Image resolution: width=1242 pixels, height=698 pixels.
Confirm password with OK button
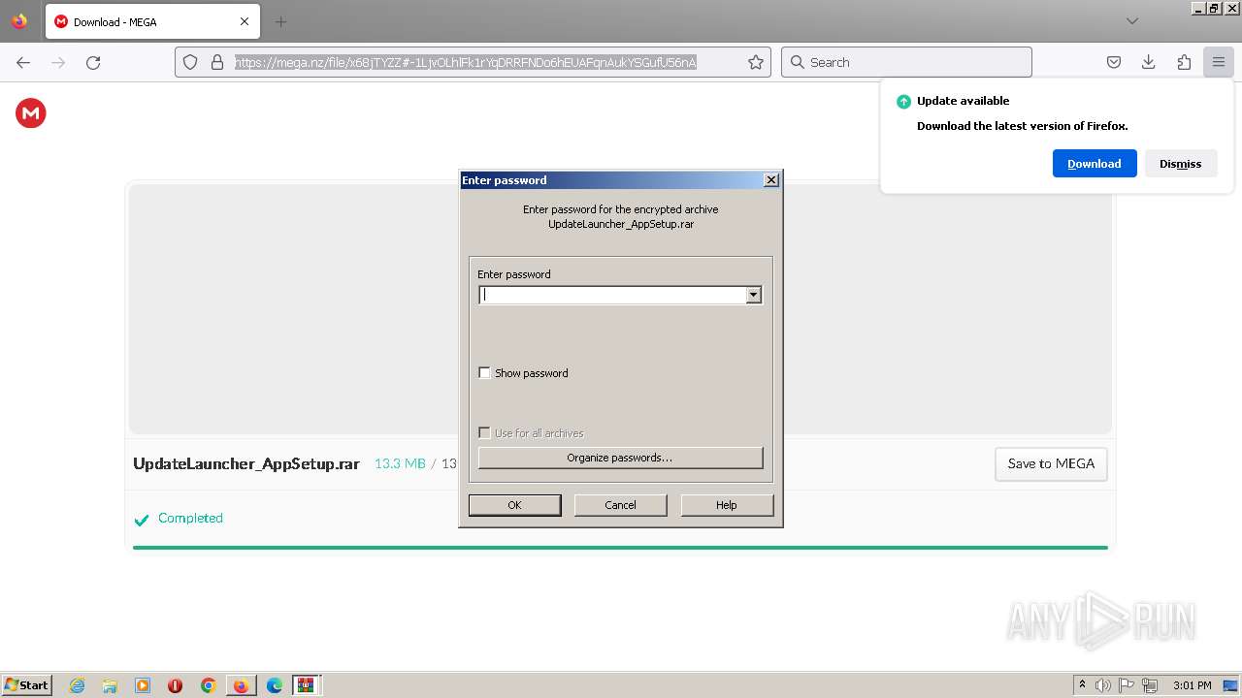click(514, 505)
